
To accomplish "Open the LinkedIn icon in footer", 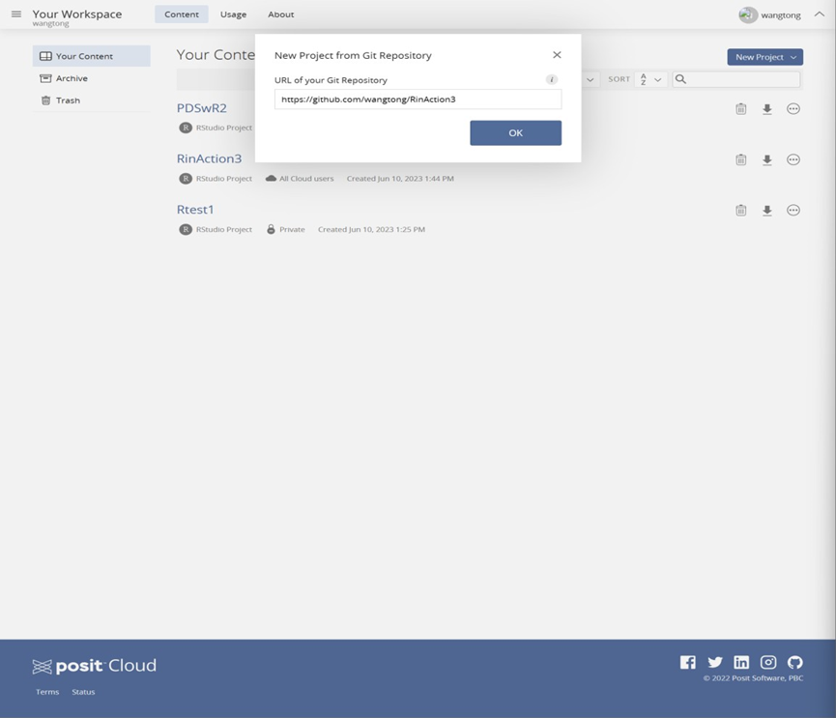I will (x=741, y=662).
